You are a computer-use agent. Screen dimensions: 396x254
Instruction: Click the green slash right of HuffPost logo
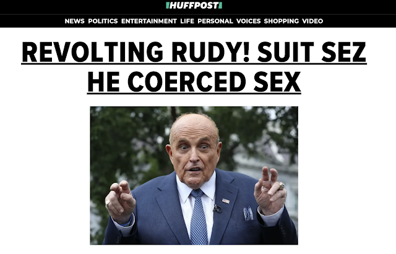point(220,6)
